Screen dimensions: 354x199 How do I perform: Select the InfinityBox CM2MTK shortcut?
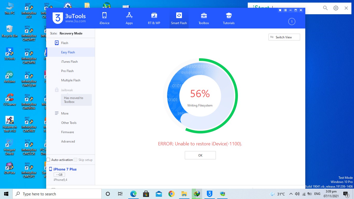click(29, 56)
